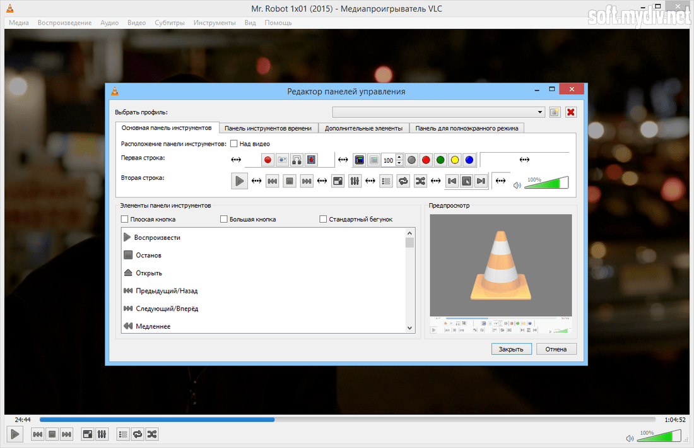This screenshot has height=448, width=694.
Task: Switch to the "Панель инструментов времени" tab
Action: click(x=268, y=128)
